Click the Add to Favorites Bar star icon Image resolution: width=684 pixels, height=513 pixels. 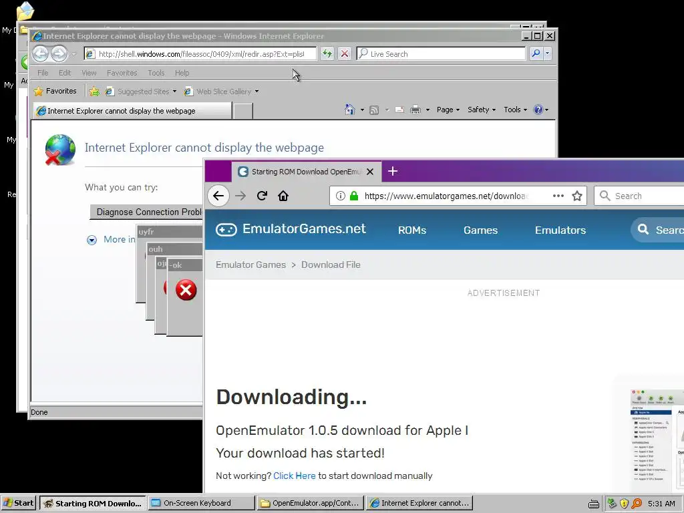[x=94, y=91]
